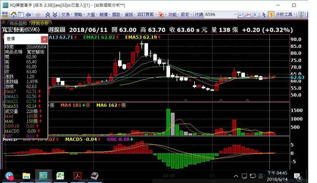
Task: Click the red heart favorites icon
Action: tap(161, 15)
